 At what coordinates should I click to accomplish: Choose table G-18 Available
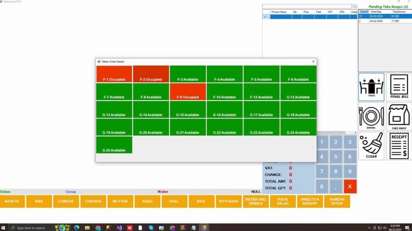click(298, 110)
